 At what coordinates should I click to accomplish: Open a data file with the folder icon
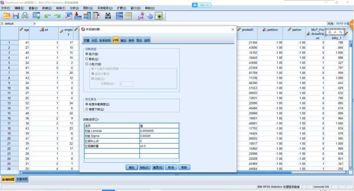click(x=7, y=16)
